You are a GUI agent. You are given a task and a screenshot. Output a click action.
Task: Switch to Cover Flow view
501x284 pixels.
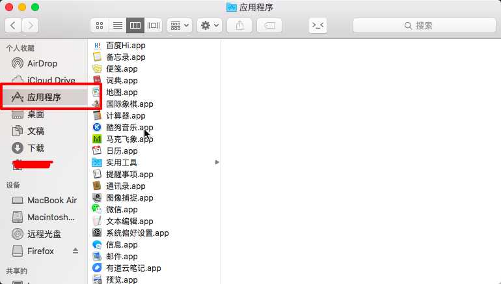click(x=153, y=25)
